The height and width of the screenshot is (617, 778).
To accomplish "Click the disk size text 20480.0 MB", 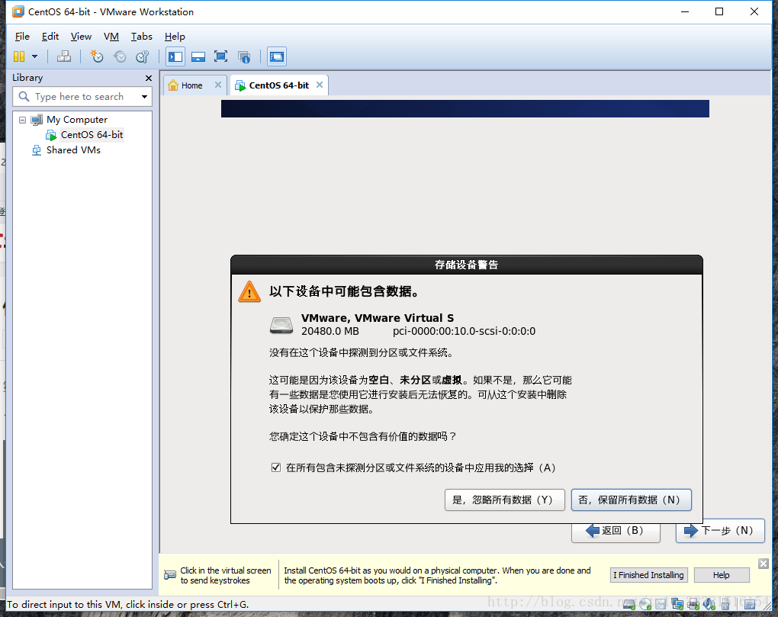I will click(x=330, y=331).
